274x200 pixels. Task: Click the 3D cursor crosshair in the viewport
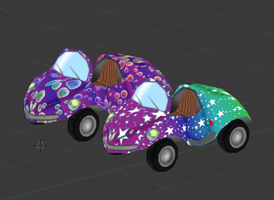[40, 145]
